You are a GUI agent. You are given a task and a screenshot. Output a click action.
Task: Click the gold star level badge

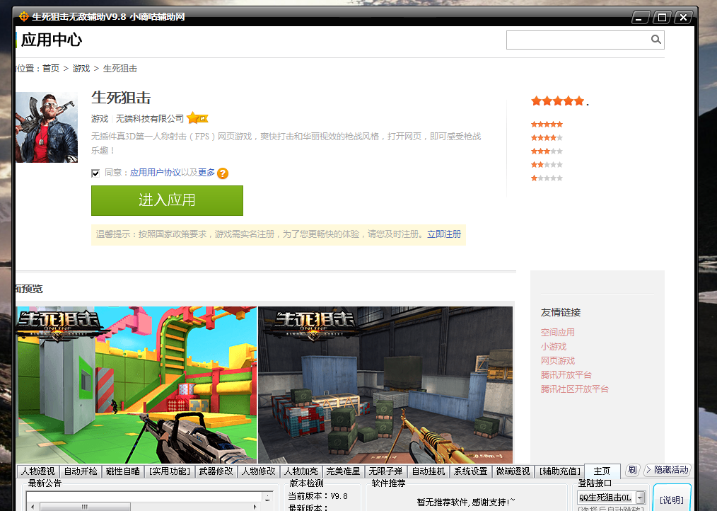click(197, 118)
